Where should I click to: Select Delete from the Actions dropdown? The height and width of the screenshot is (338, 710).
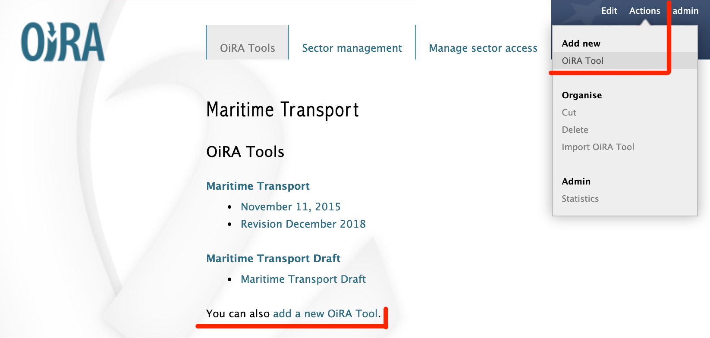pyautogui.click(x=574, y=129)
